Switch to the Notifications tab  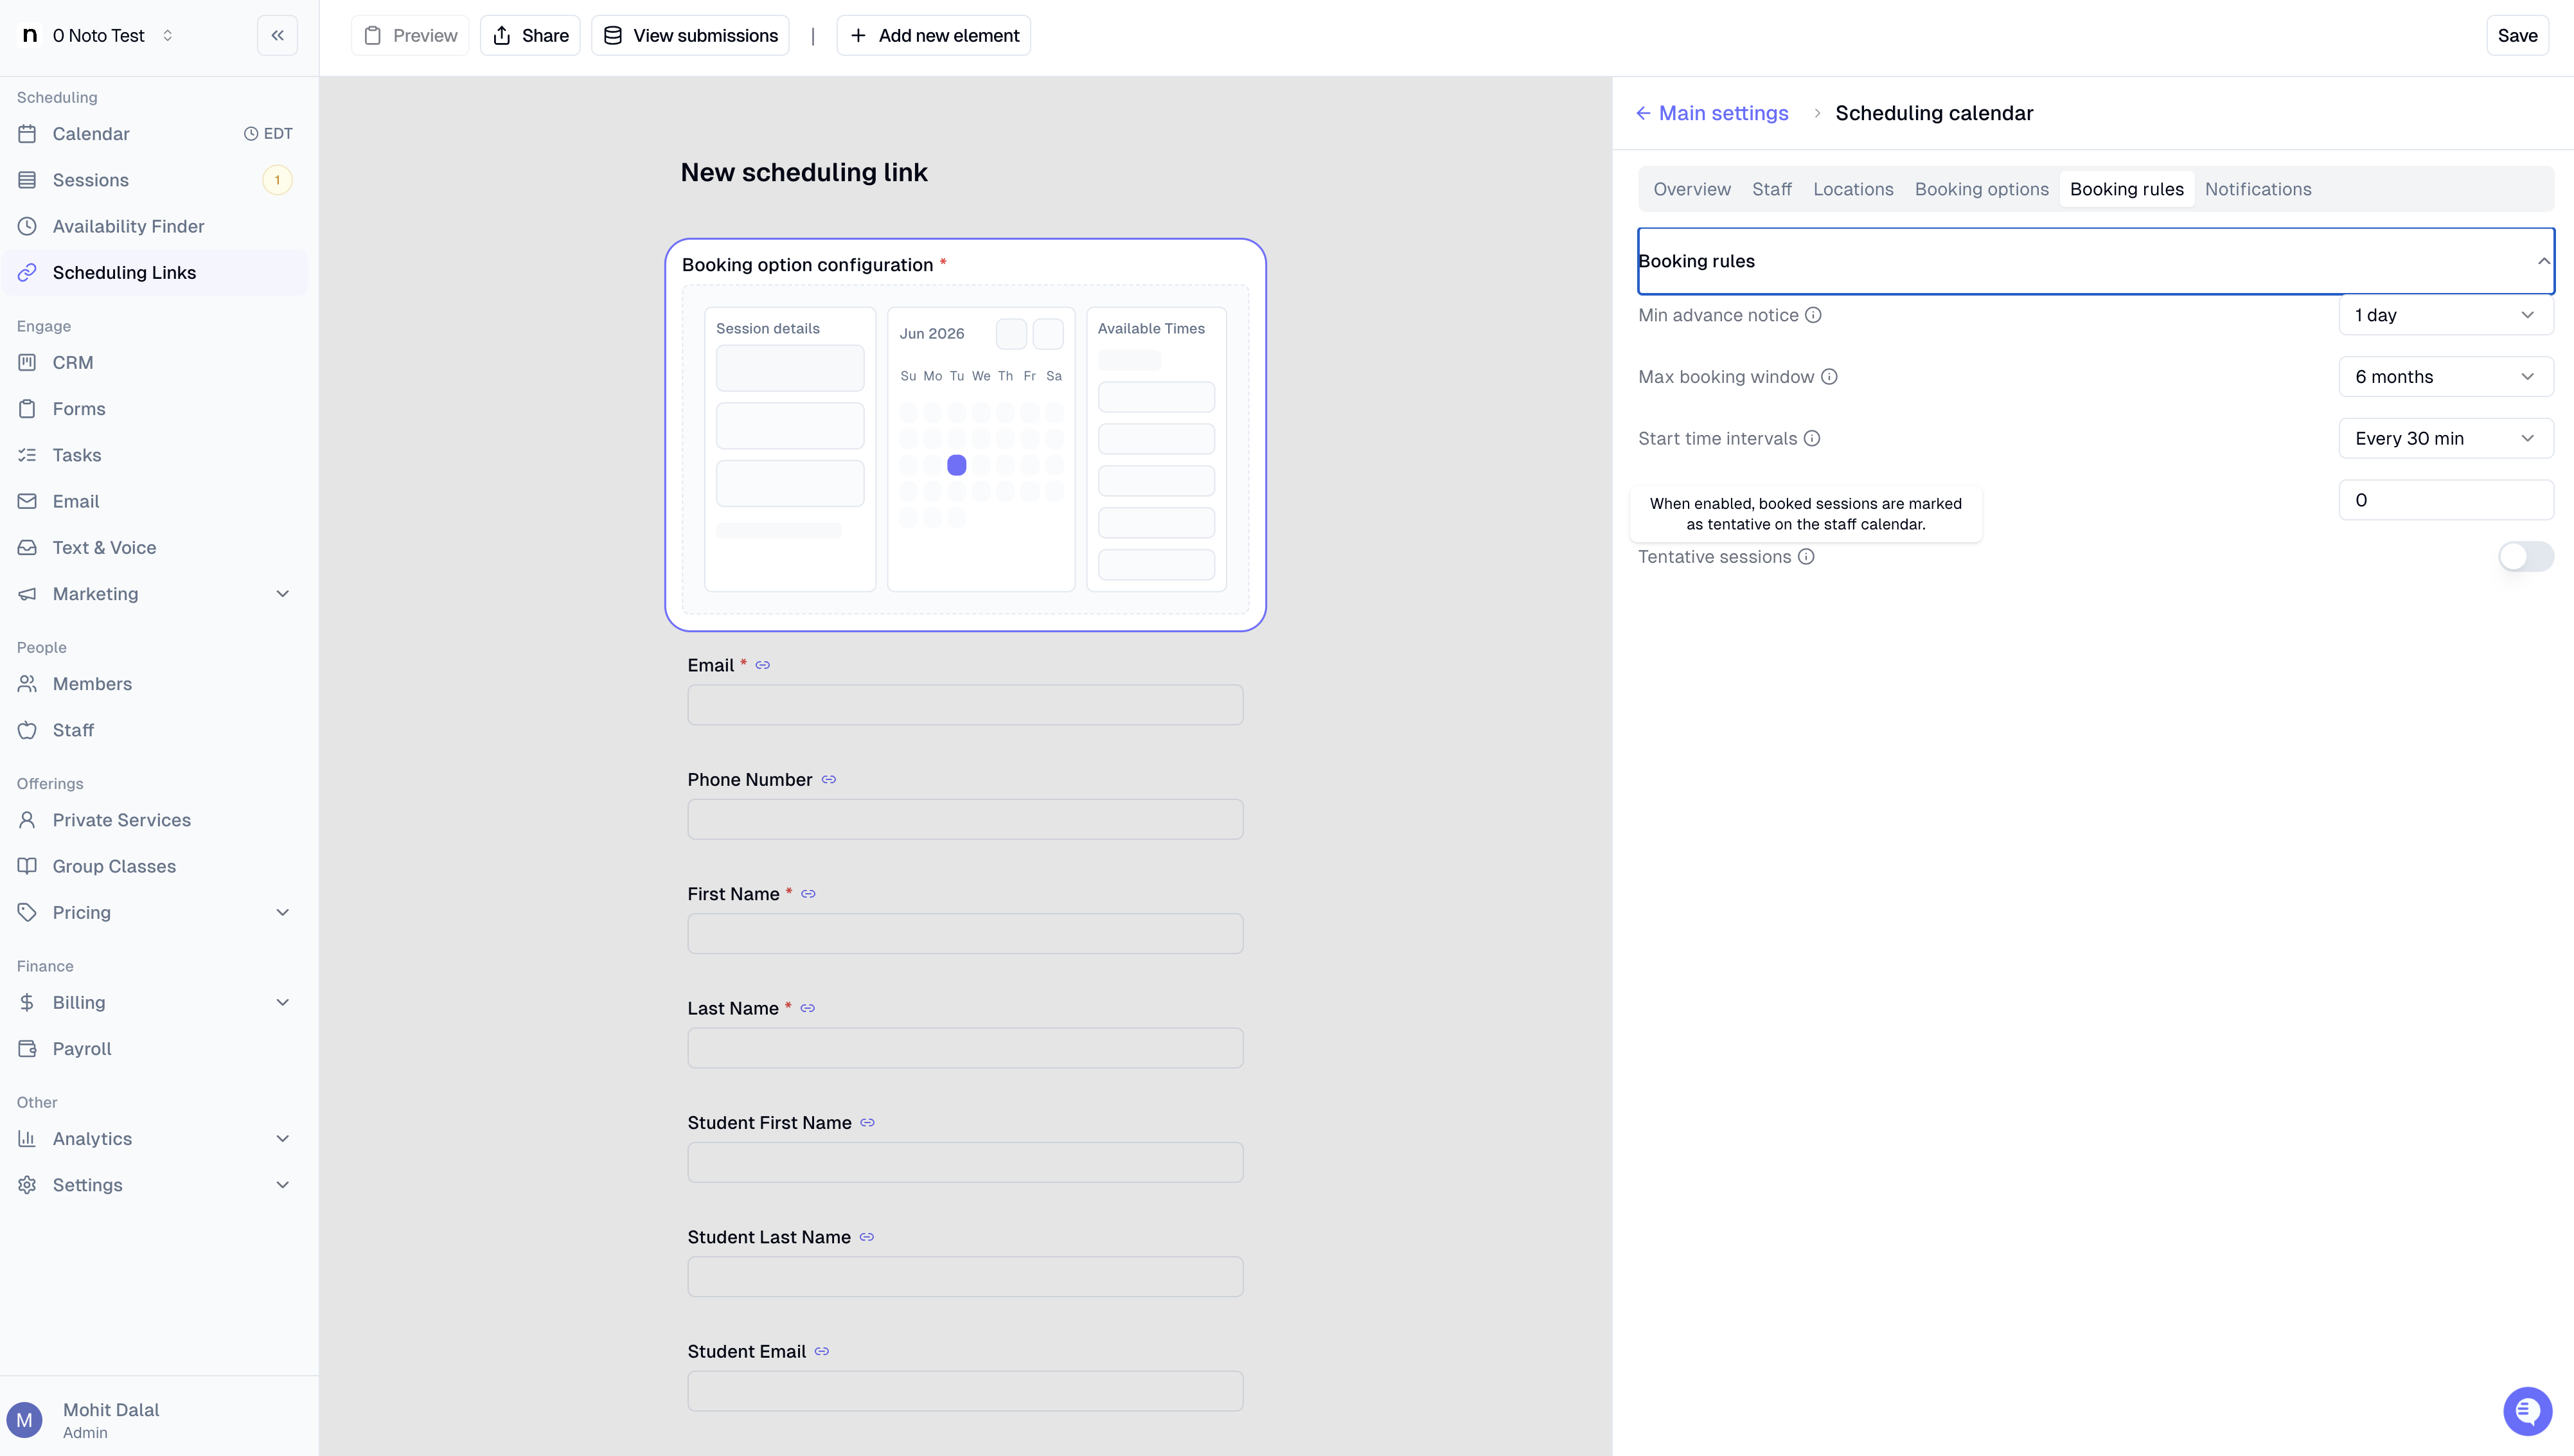(x=2258, y=189)
